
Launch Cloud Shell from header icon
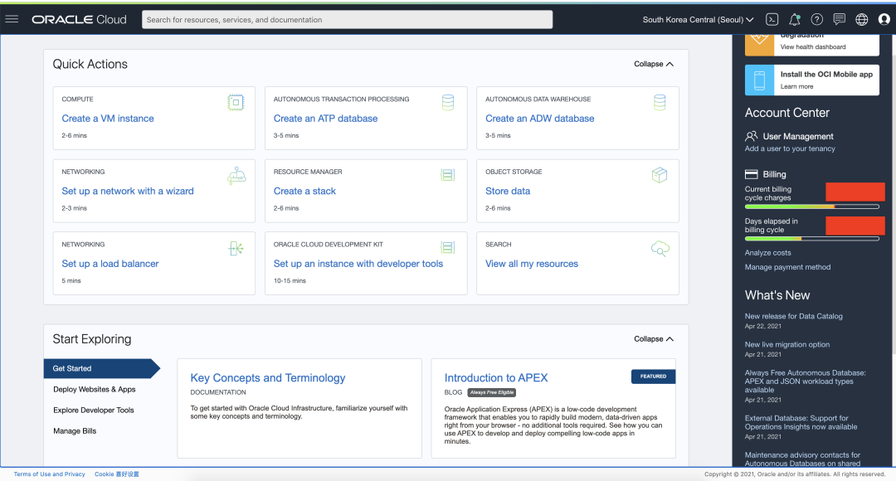point(772,19)
